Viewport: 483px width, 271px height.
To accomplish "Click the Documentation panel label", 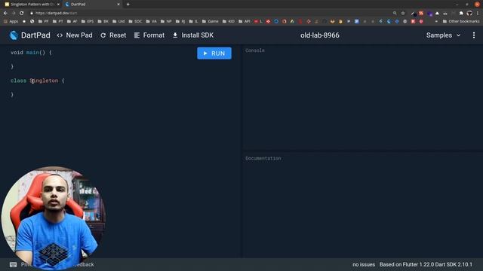I will click(263, 159).
